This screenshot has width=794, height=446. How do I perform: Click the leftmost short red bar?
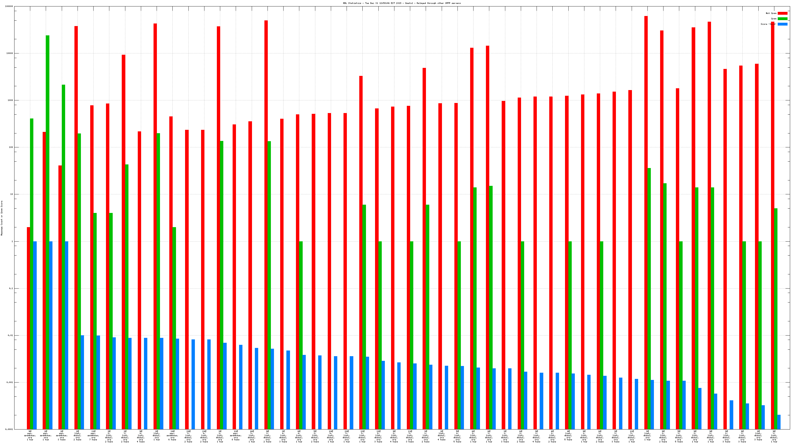[28, 328]
